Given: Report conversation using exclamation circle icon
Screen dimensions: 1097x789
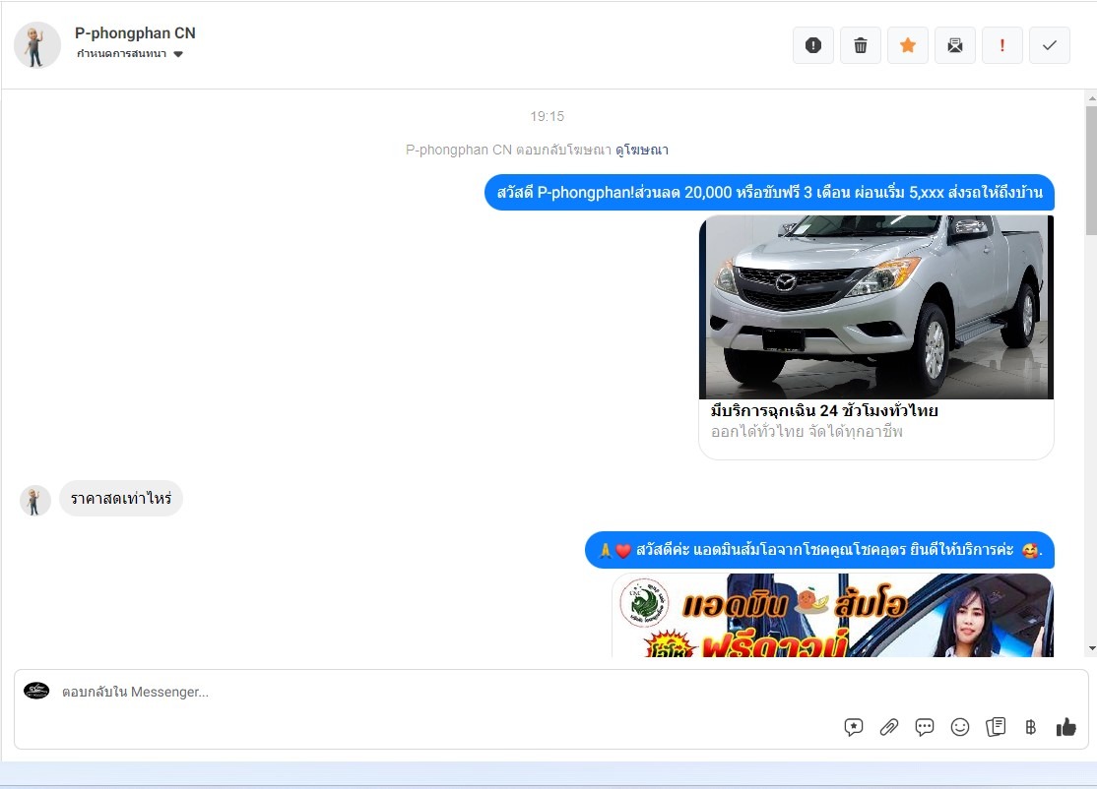Looking at the screenshot, I should (x=813, y=45).
